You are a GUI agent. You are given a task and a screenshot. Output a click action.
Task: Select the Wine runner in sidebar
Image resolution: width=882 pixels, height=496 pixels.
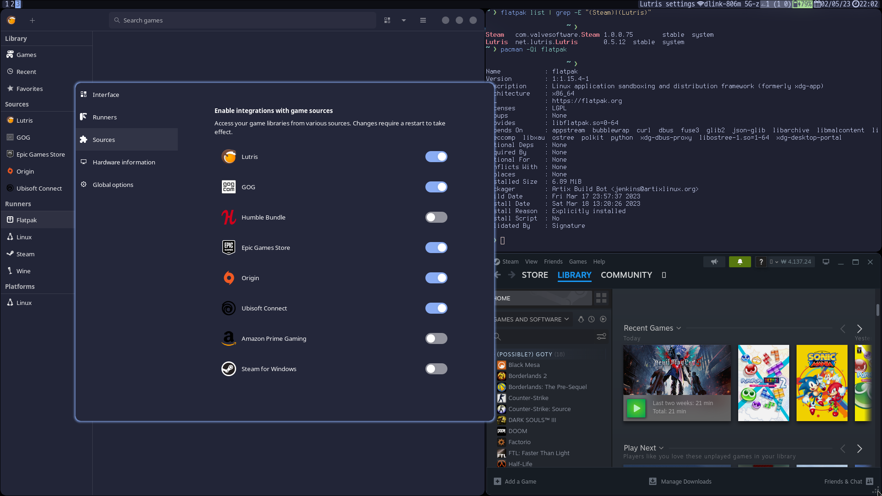coord(23,271)
